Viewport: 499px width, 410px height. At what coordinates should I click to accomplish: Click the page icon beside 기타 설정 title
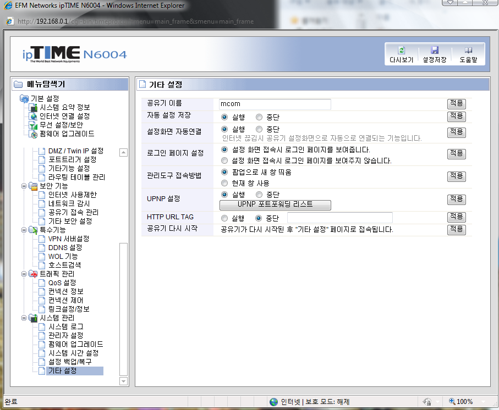(142, 84)
